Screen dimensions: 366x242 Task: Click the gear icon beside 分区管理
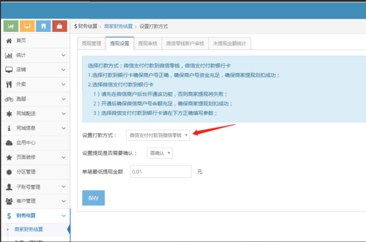click(9, 172)
